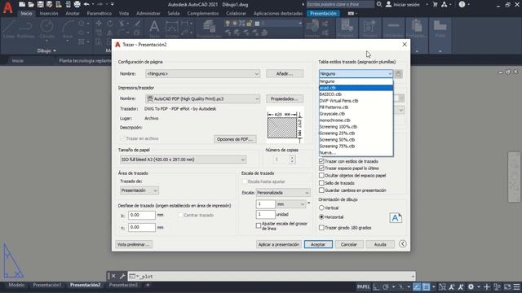Select the Vertical orientation radio button
The image size is (522, 293).
coord(321,208)
